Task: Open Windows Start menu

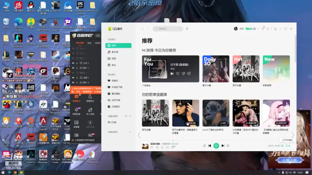Action: [x=3, y=173]
